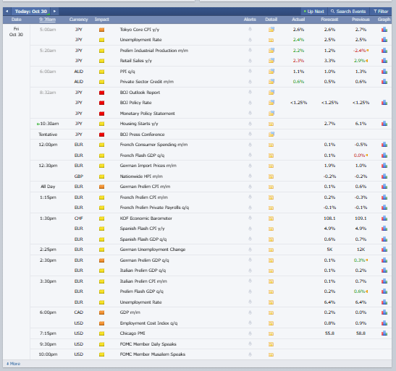Open graph for Italian Prelim CPI m/m
Image resolution: width=396 pixels, height=371 pixels.
pyautogui.click(x=384, y=281)
